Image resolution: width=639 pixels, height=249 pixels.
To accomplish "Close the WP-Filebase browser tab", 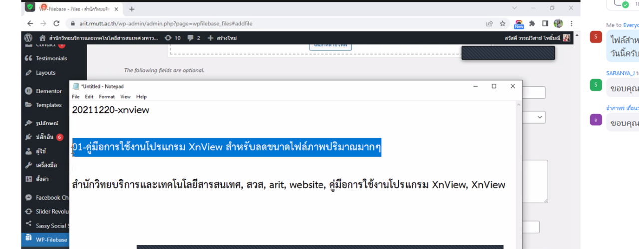I will coord(117,9).
